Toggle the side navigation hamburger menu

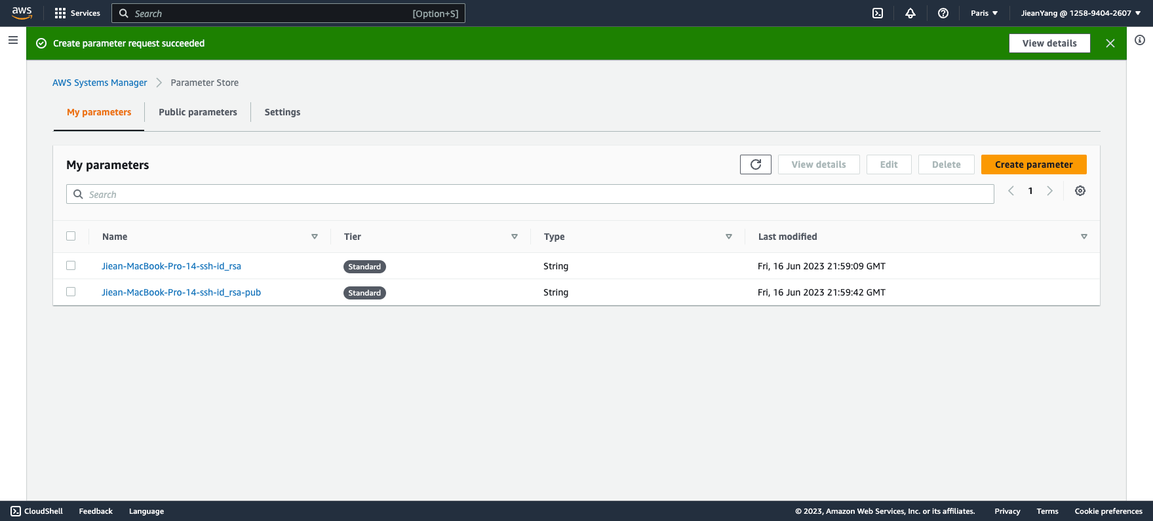pyautogui.click(x=13, y=40)
